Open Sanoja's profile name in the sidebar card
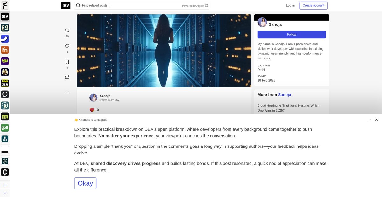The height and width of the screenshot is (197, 382). tap(275, 24)
